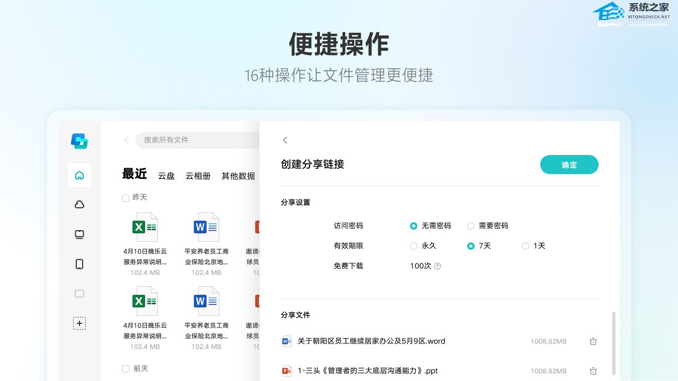Image resolution: width=678 pixels, height=381 pixels.
Task: Click help icon next to 100次
Action: 438,266
